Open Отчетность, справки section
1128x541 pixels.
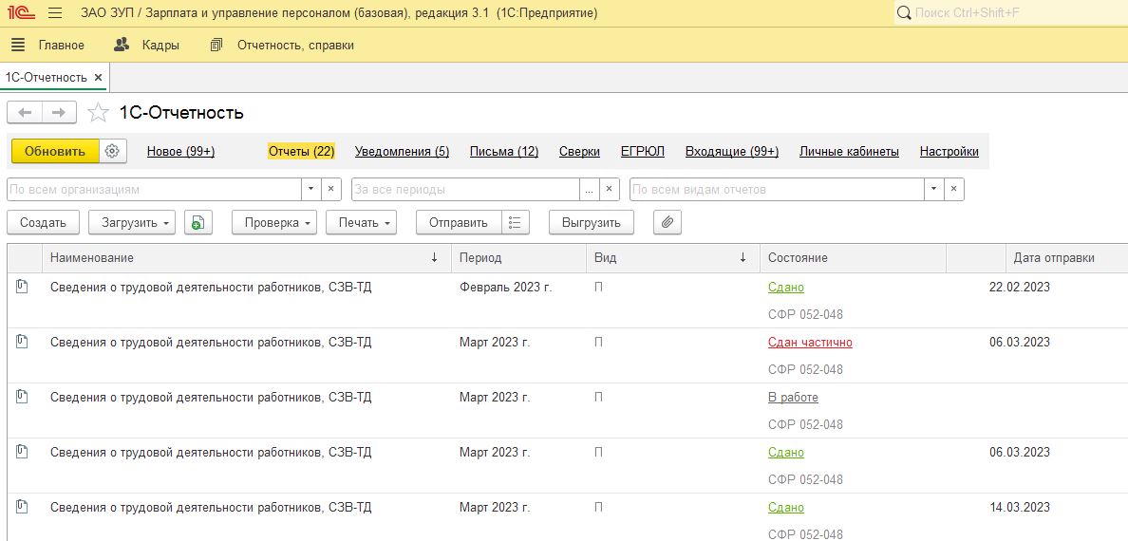tap(282, 45)
